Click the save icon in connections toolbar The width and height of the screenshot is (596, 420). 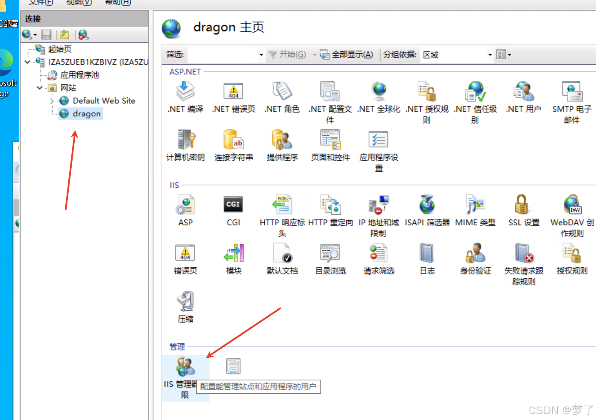pos(46,34)
